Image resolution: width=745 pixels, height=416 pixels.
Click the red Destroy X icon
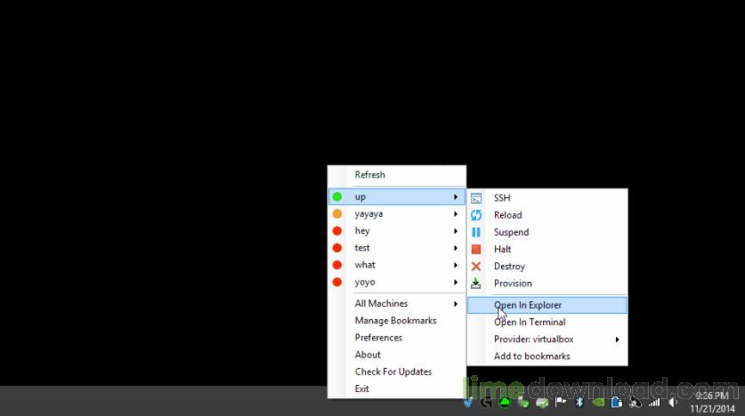click(475, 266)
